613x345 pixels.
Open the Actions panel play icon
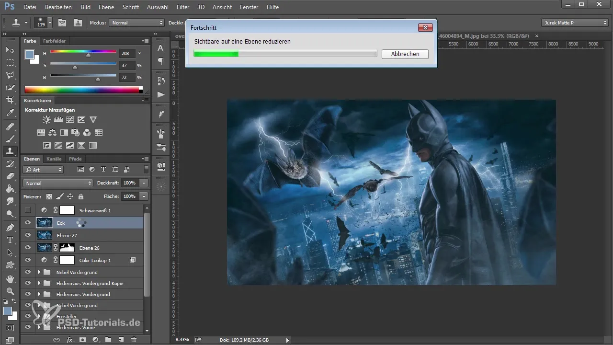click(161, 94)
